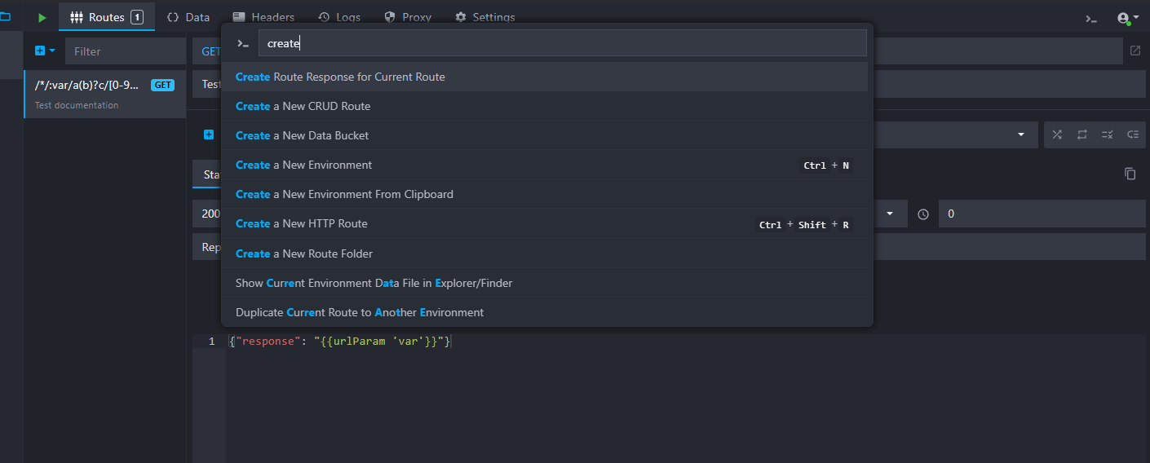
Task: Click the environments folder icon
Action: [6, 16]
